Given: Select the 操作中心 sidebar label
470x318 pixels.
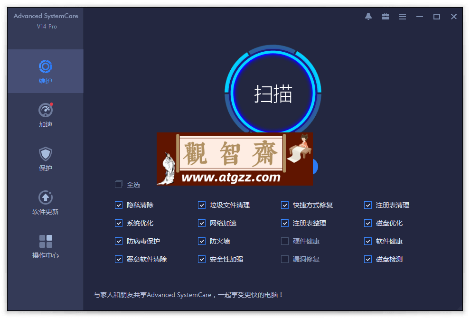Looking at the screenshot, I should [46, 256].
